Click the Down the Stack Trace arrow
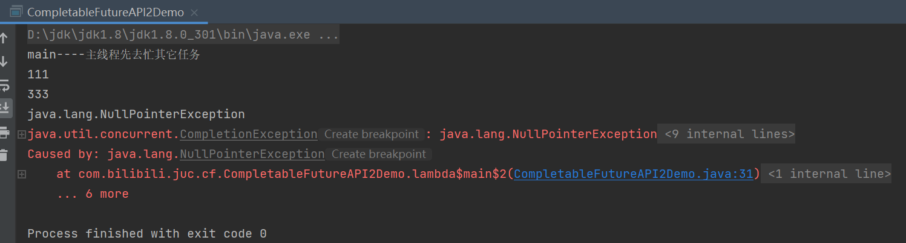The image size is (906, 243). pyautogui.click(x=4, y=62)
